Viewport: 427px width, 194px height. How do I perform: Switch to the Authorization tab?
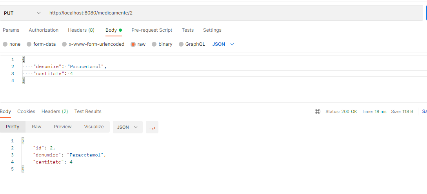click(x=44, y=30)
